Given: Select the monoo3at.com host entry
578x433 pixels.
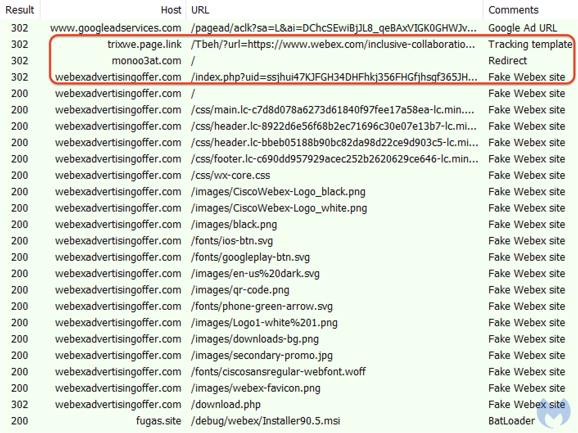Looking at the screenshot, I should [x=147, y=61].
